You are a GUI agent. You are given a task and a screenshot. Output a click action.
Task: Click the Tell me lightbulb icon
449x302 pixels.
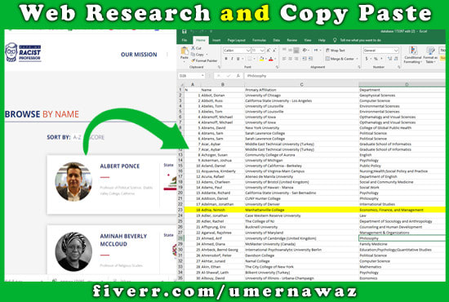[x=335, y=40]
